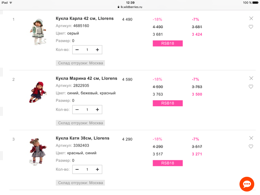Open Кукла Марина 42 см product link
The image size is (260, 195).
pyautogui.click(x=86, y=78)
